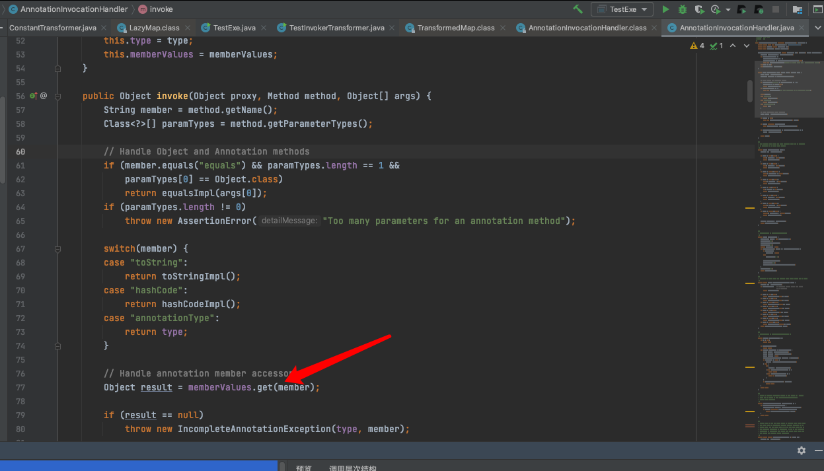Screen dimensions: 824x471
Task: Click the Run Anything window icon in toolbar
Action: [817, 9]
